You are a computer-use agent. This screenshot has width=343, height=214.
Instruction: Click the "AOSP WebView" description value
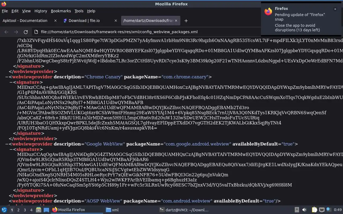click(103, 201)
